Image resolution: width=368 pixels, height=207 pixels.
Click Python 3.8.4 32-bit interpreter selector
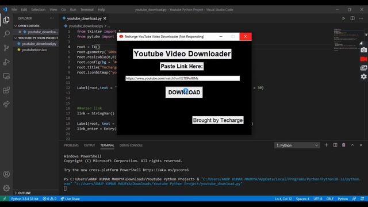[x=25, y=199]
